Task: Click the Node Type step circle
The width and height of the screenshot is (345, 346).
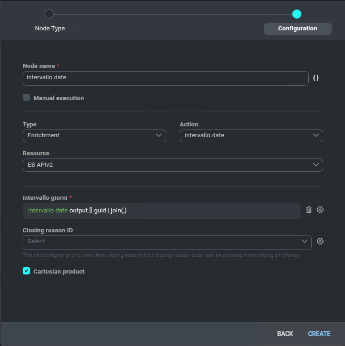Action: (49, 14)
